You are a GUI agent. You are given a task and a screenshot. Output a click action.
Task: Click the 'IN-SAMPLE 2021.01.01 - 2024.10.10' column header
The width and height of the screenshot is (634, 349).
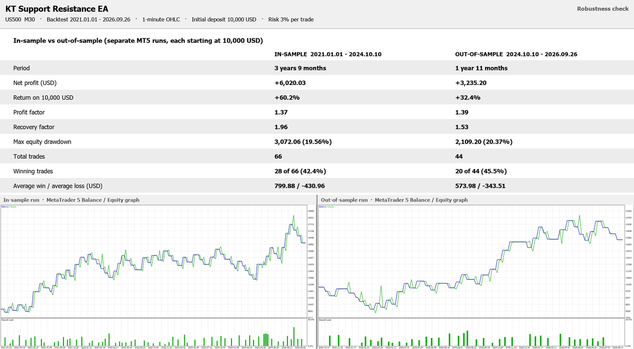coord(329,54)
